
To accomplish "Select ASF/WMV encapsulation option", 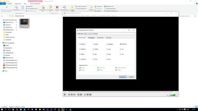I will [x=83, y=59].
